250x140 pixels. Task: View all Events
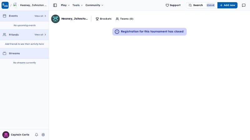(40, 16)
